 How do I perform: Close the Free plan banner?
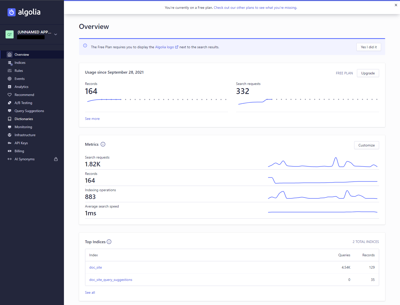[396, 5]
